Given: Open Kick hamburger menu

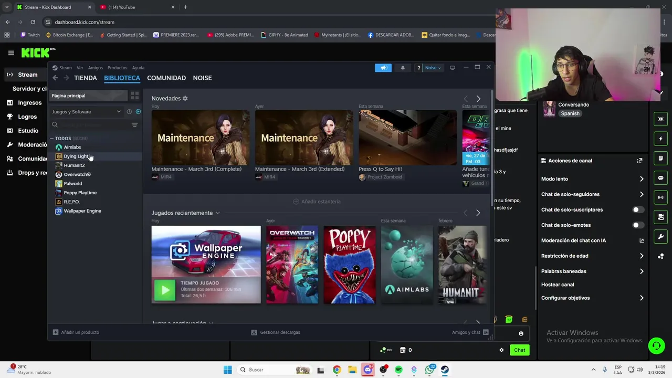Looking at the screenshot, I should [11, 53].
